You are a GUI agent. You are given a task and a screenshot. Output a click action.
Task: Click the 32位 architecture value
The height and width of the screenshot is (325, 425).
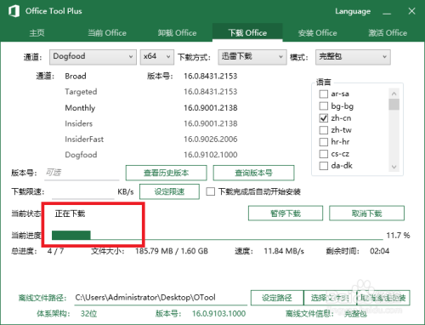coord(88,314)
